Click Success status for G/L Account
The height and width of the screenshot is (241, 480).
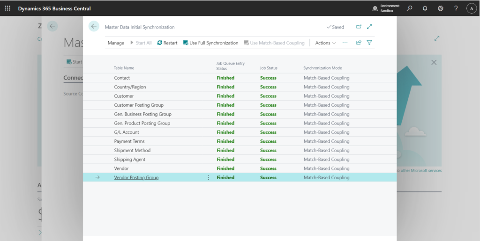269,132
